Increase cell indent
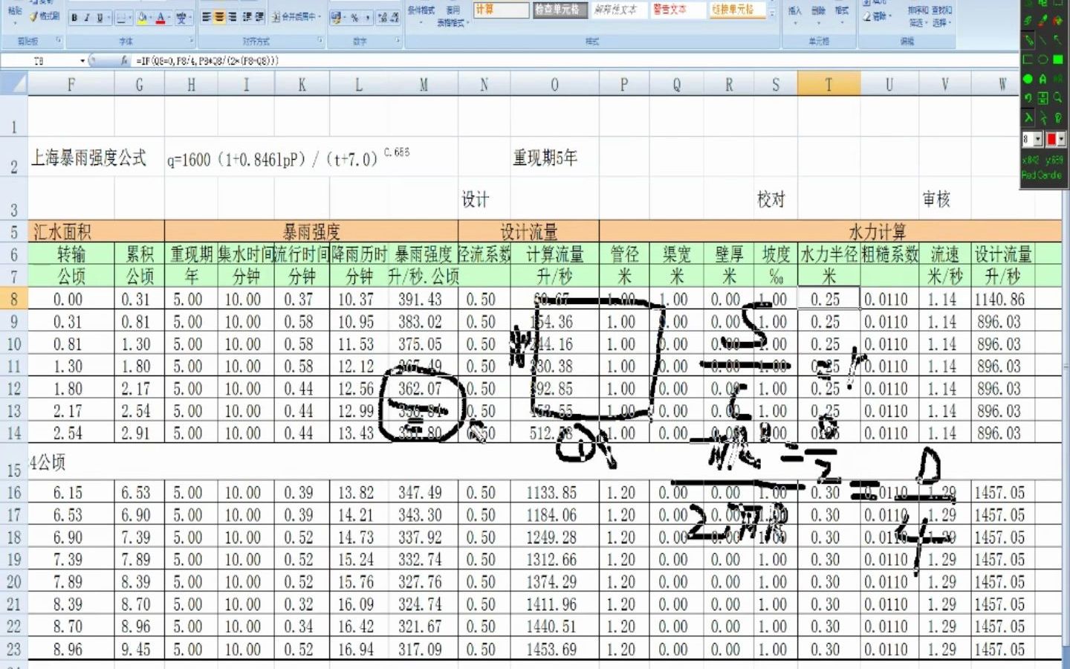The height and width of the screenshot is (669, 1070). point(259,16)
